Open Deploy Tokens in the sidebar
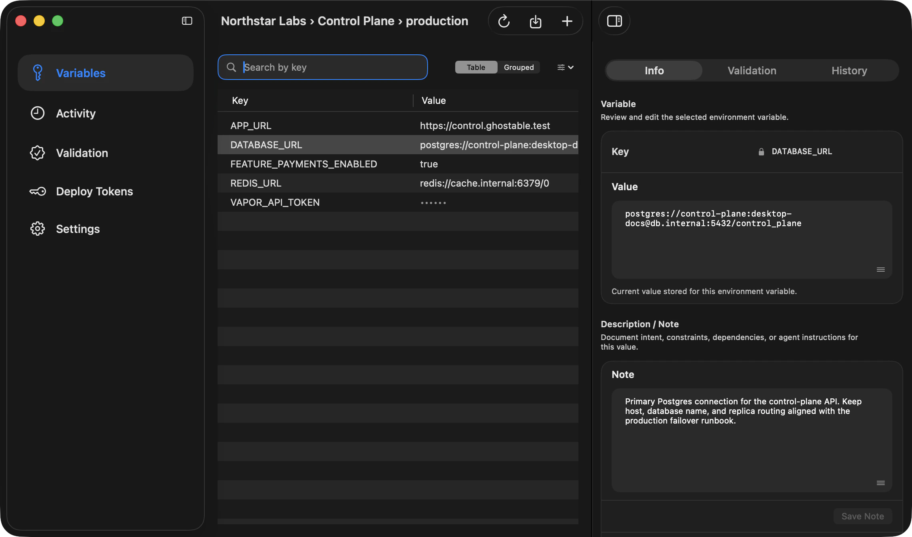912x537 pixels. [x=94, y=191]
